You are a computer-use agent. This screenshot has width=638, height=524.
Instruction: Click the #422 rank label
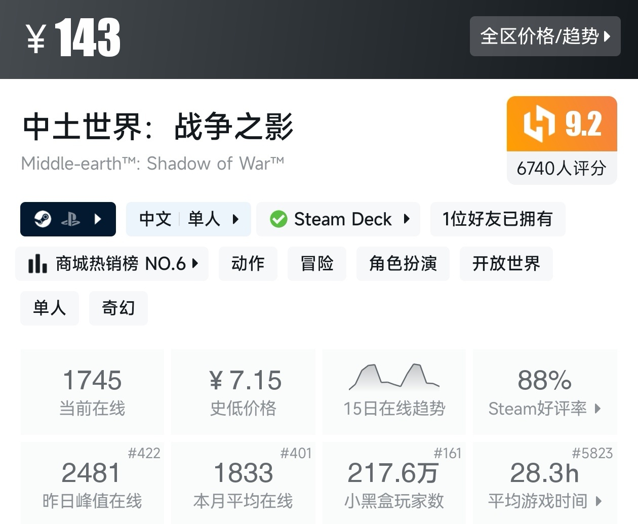(144, 453)
